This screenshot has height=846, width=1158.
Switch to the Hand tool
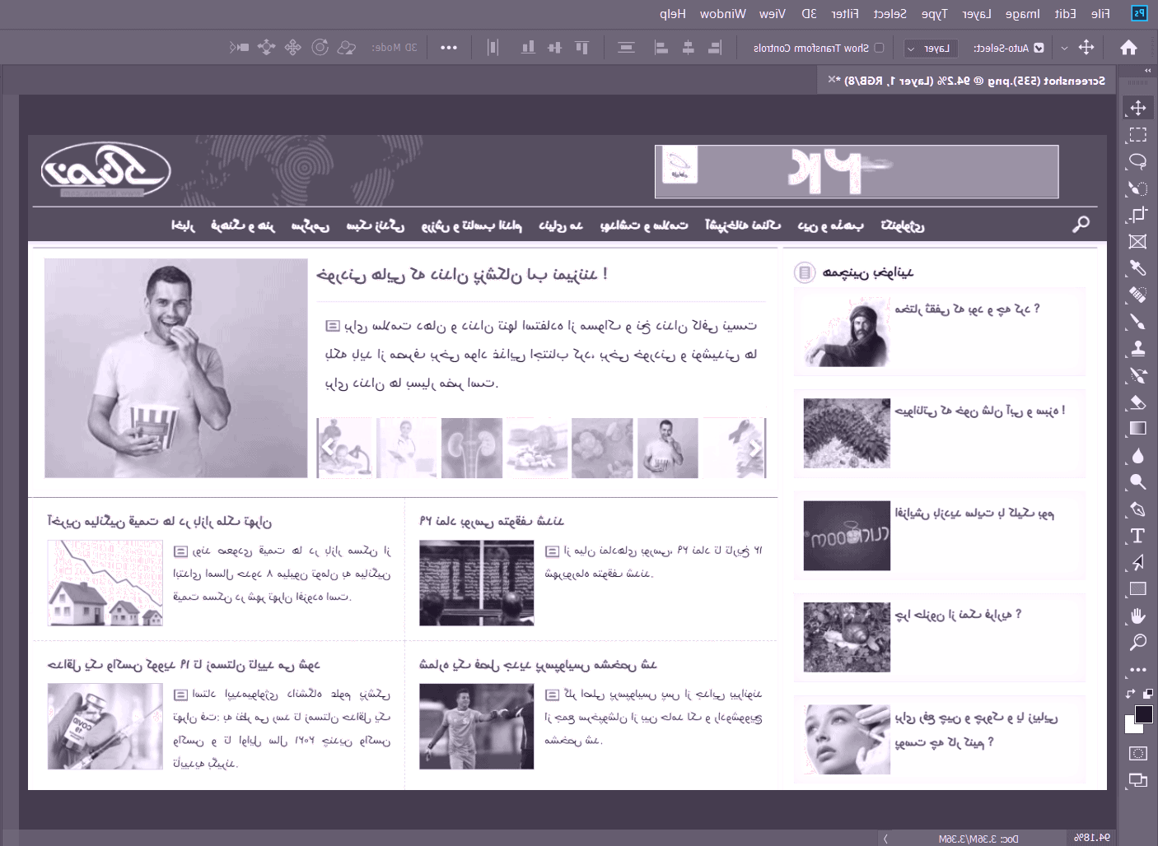click(x=1137, y=616)
